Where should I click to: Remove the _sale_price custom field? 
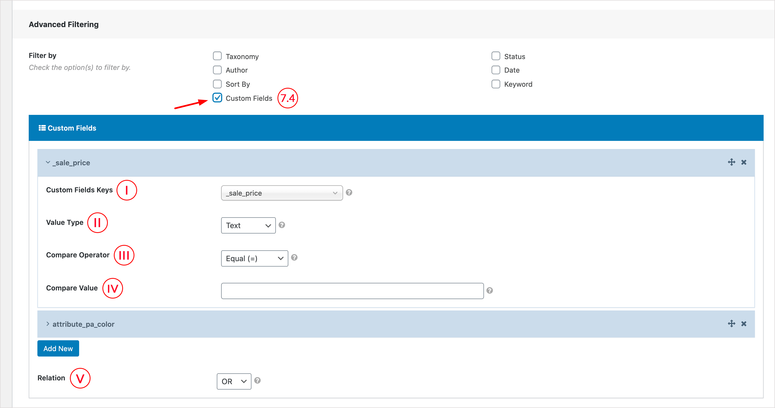pyautogui.click(x=744, y=163)
